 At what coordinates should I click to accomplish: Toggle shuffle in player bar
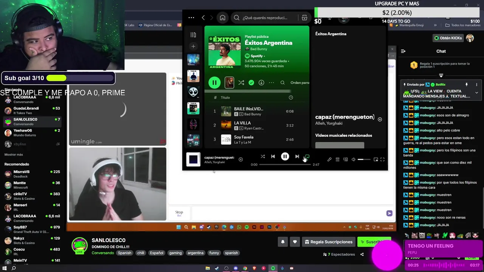tap(263, 156)
